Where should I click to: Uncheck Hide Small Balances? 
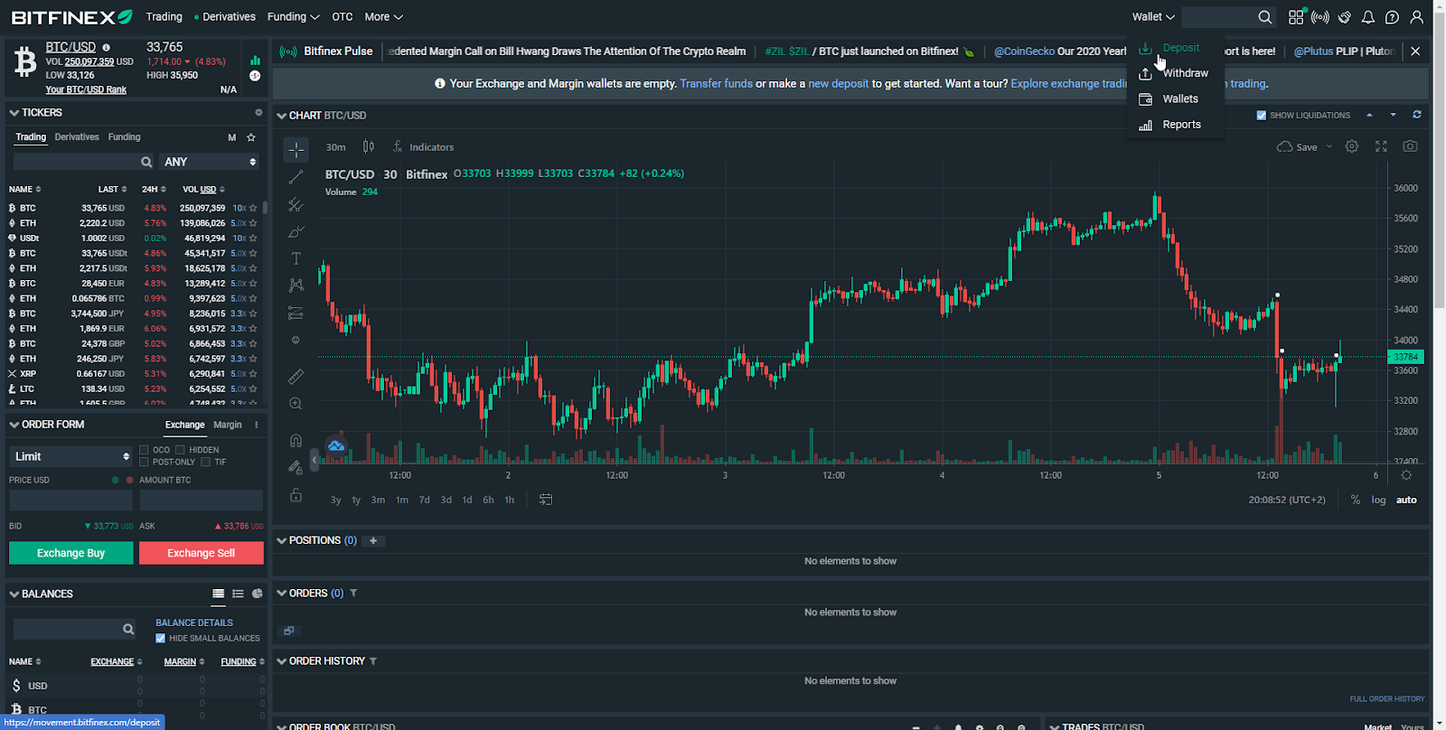click(x=160, y=638)
